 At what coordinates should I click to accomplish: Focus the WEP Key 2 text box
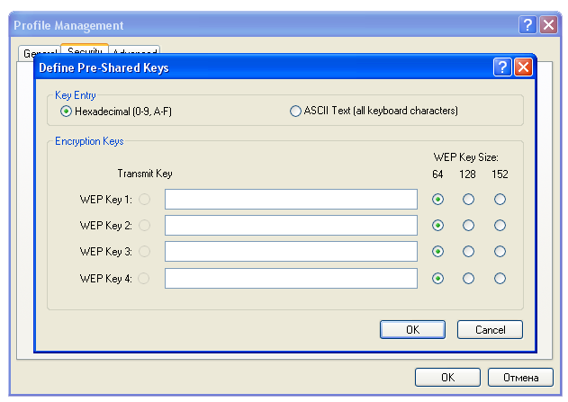[291, 225]
